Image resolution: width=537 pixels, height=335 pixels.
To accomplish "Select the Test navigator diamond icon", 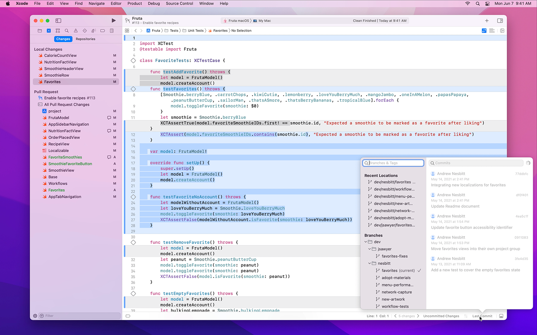I will (85, 31).
